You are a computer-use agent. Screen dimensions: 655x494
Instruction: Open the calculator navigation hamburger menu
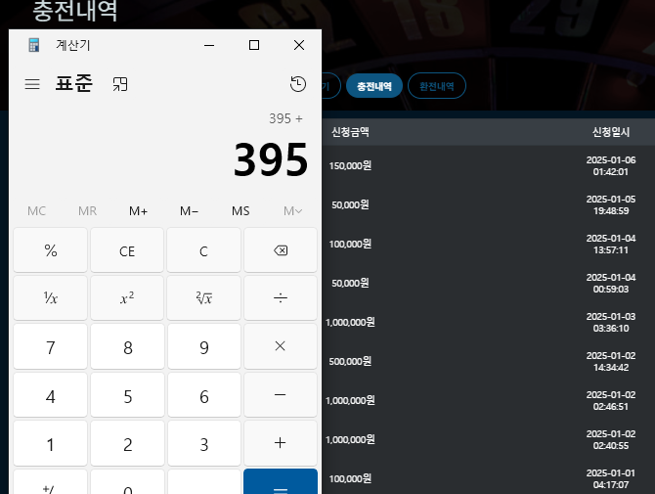click(x=32, y=84)
